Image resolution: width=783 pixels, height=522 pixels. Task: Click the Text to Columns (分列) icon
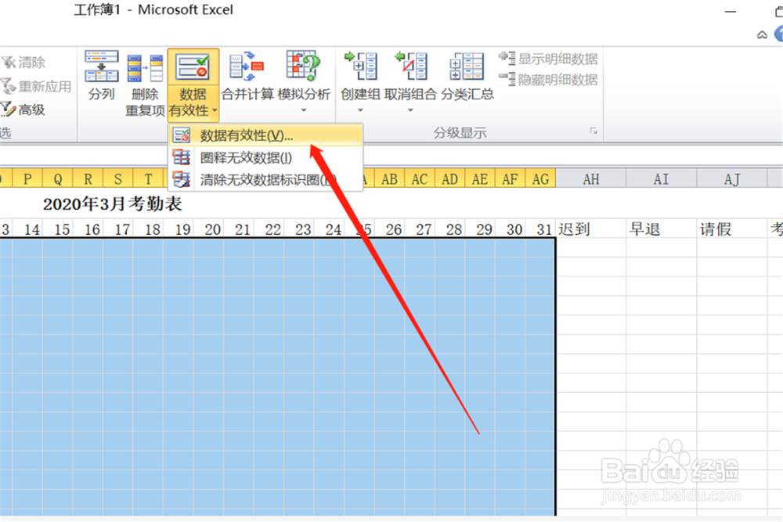101,67
